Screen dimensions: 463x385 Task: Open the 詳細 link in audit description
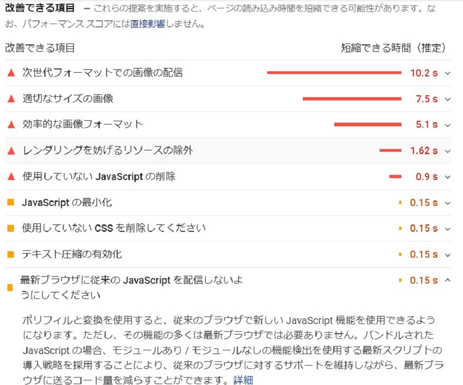243,380
